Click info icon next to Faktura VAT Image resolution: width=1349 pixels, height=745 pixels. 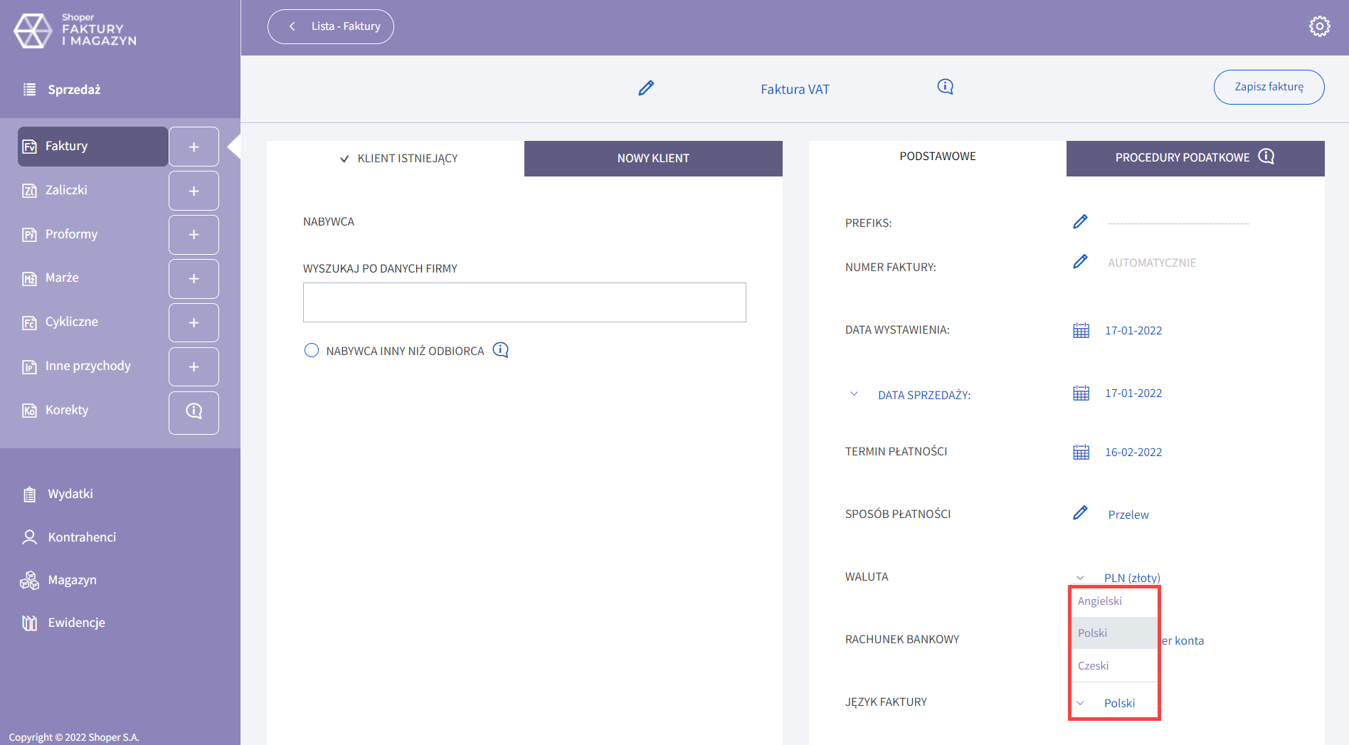tap(945, 87)
